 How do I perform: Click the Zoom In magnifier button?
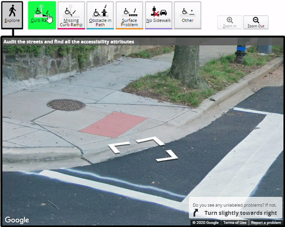[x=229, y=23]
